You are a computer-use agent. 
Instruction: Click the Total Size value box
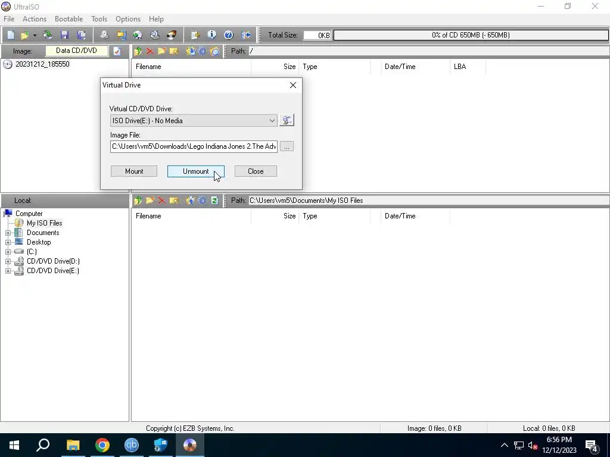[317, 35]
